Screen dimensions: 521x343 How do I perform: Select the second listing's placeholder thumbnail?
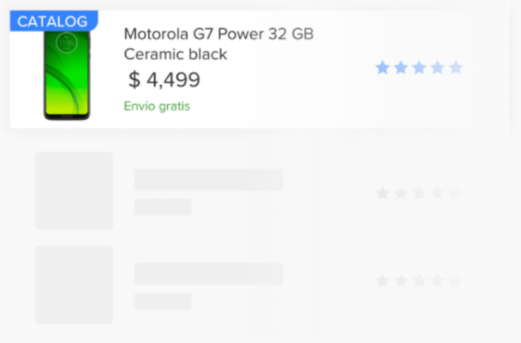(x=74, y=190)
